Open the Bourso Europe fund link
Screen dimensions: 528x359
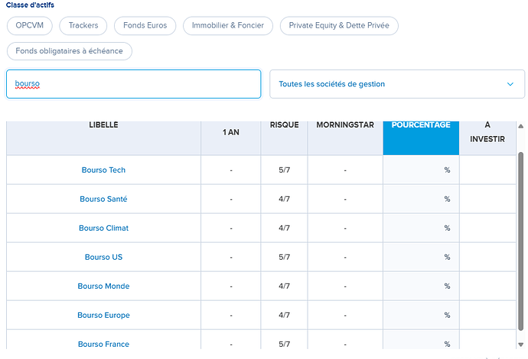point(103,315)
